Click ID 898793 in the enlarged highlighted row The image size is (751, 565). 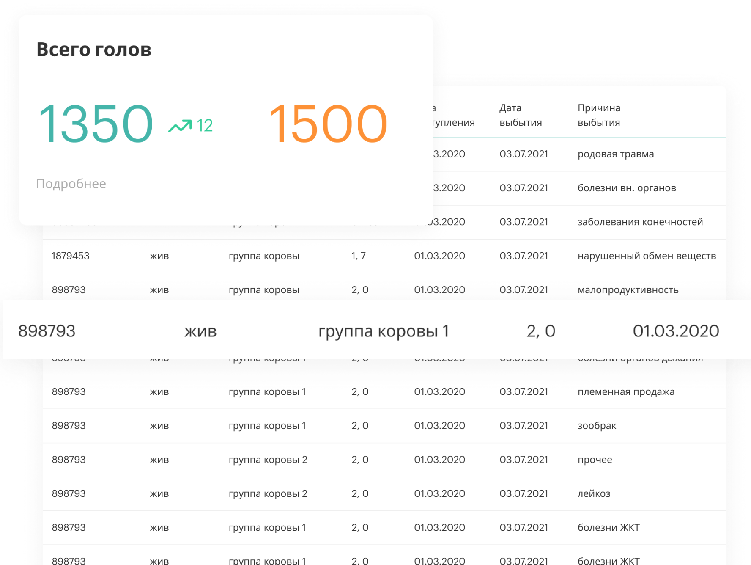click(47, 331)
